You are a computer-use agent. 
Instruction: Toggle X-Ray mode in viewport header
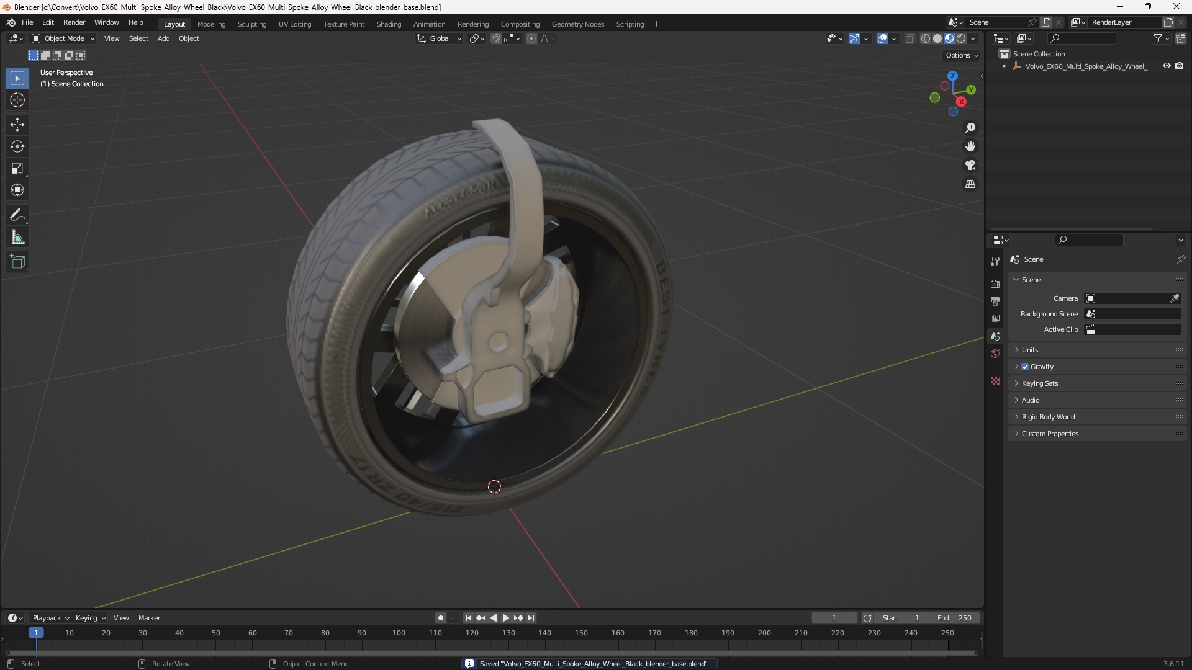click(x=910, y=38)
